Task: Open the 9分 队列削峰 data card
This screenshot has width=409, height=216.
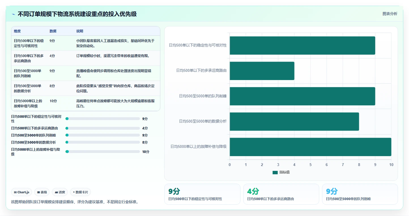Action: tap(360, 194)
